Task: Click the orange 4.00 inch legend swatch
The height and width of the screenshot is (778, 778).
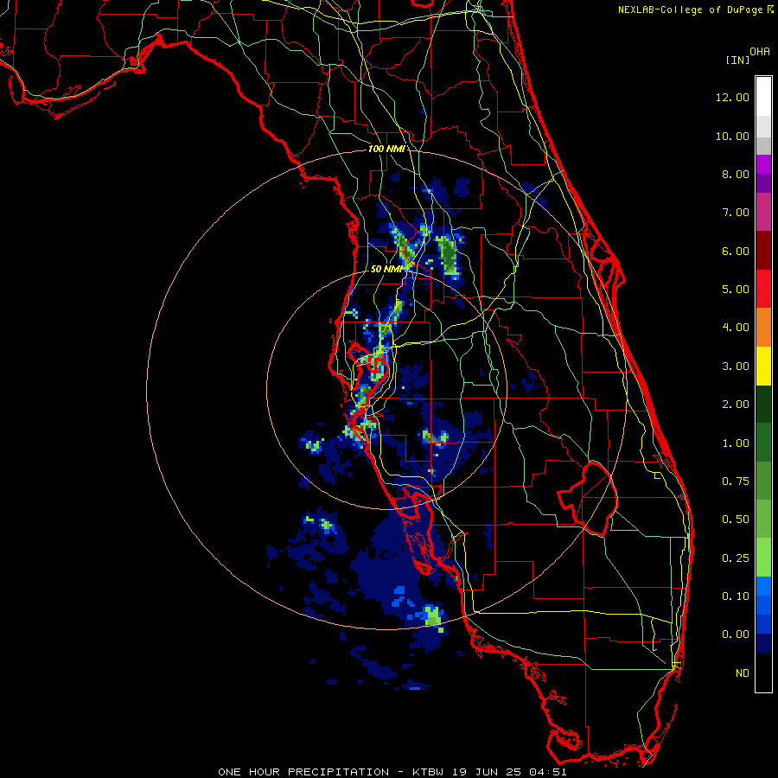Action: click(763, 327)
